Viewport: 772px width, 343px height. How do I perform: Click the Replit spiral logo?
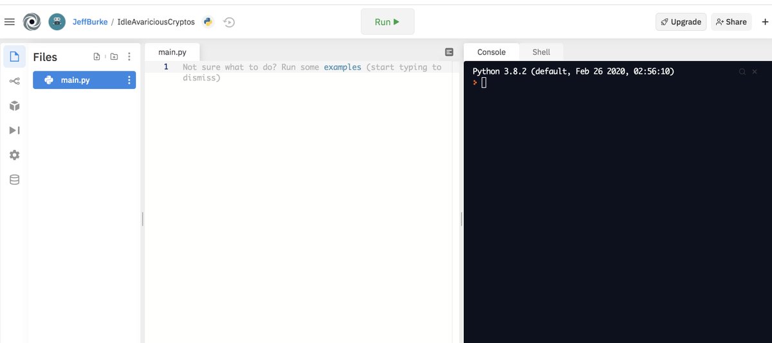tap(32, 22)
